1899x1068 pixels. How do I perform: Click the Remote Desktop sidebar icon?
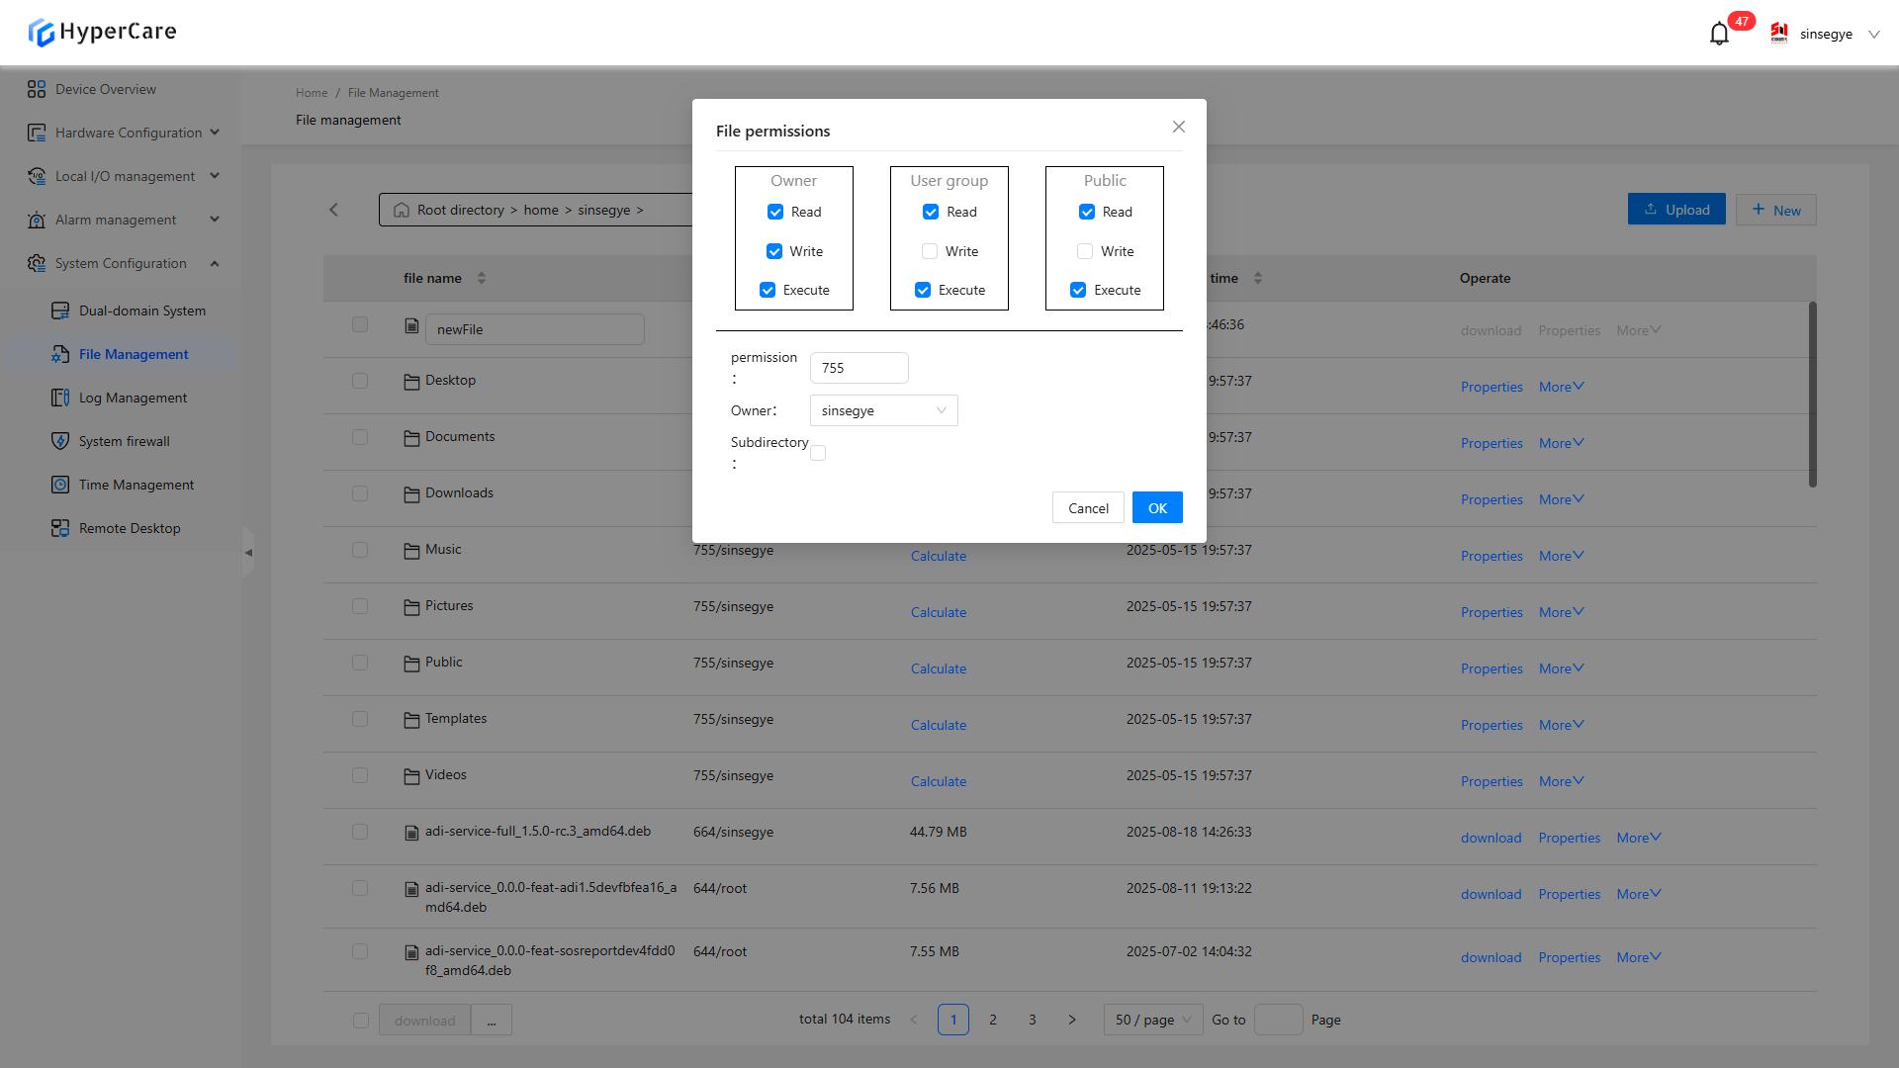(x=60, y=528)
